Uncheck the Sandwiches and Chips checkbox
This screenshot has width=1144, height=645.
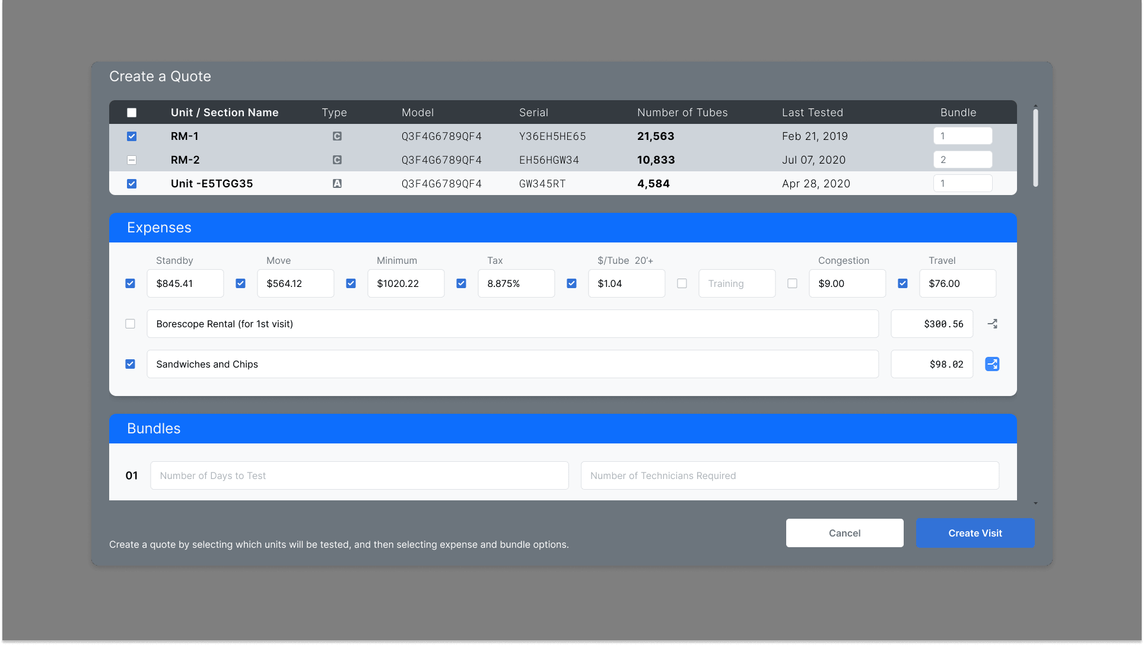131,364
